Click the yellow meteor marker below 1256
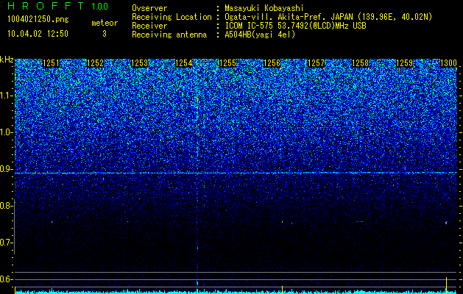The width and height of the screenshot is (463, 294). tap(282, 289)
